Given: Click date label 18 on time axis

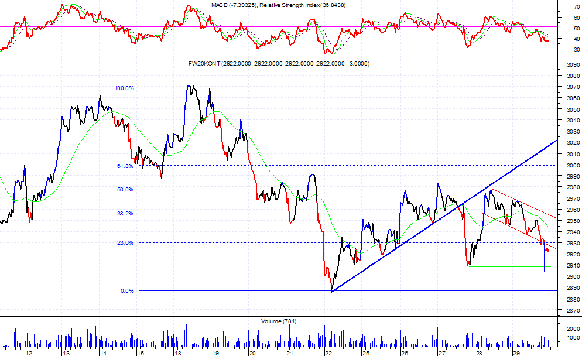Looking at the screenshot, I should click(x=178, y=353).
